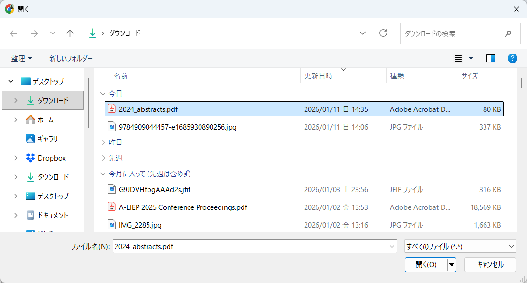The image size is (527, 283).
Task: Click the Gallery icon in navigation pane
Action: click(x=31, y=139)
